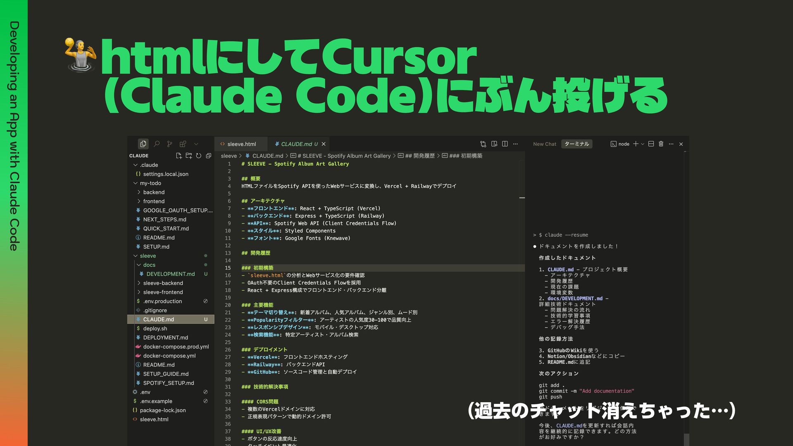Select CLAUDE.md in the file tree

(171, 319)
